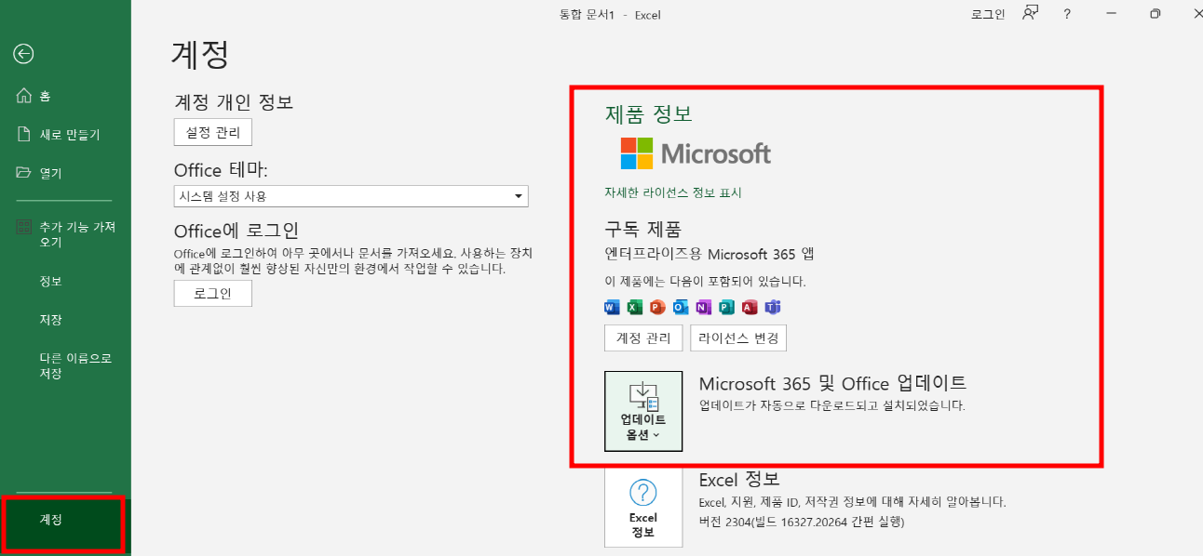The image size is (1203, 556).
Task: Select the OneNote app icon
Action: [702, 307]
